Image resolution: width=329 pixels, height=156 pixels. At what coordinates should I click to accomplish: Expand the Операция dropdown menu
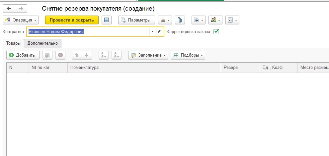tap(21, 20)
